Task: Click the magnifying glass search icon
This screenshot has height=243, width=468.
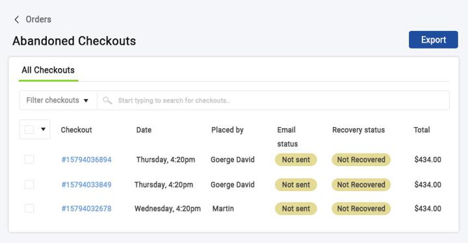Action: pos(107,100)
